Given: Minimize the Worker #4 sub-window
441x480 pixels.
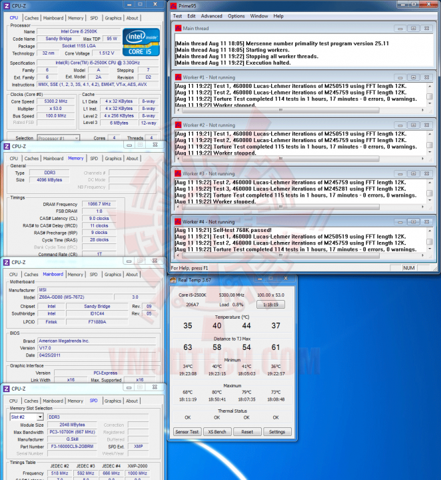Looking at the screenshot, I should click(x=400, y=221).
